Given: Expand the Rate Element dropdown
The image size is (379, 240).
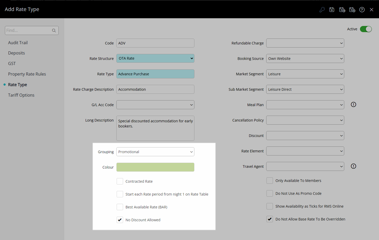Looking at the screenshot, I should pos(305,151).
